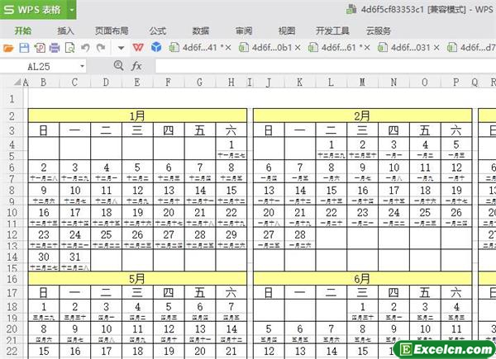Click February cell with date 28
Screen dimensions: 496x359
click(x=300, y=234)
